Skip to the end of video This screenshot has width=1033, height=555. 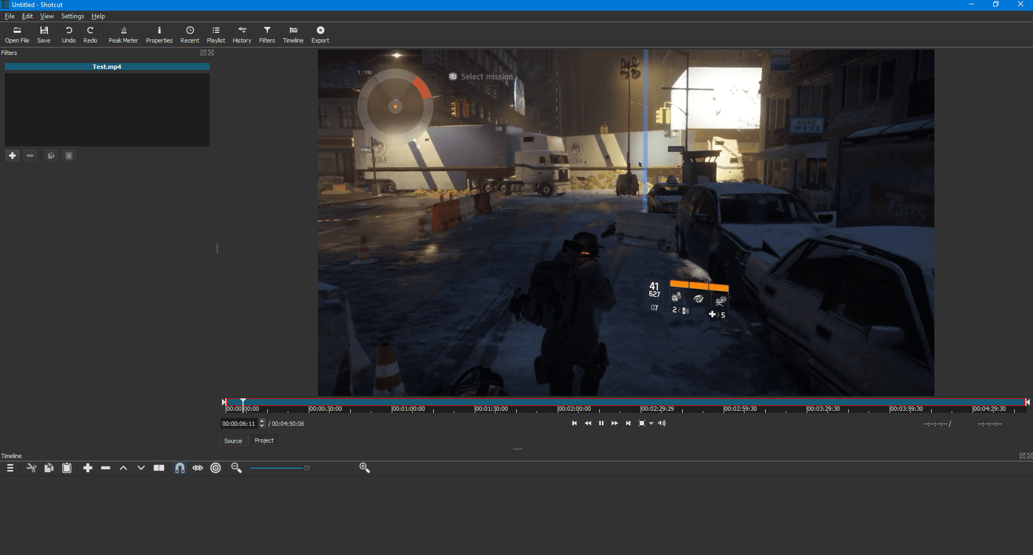(628, 423)
